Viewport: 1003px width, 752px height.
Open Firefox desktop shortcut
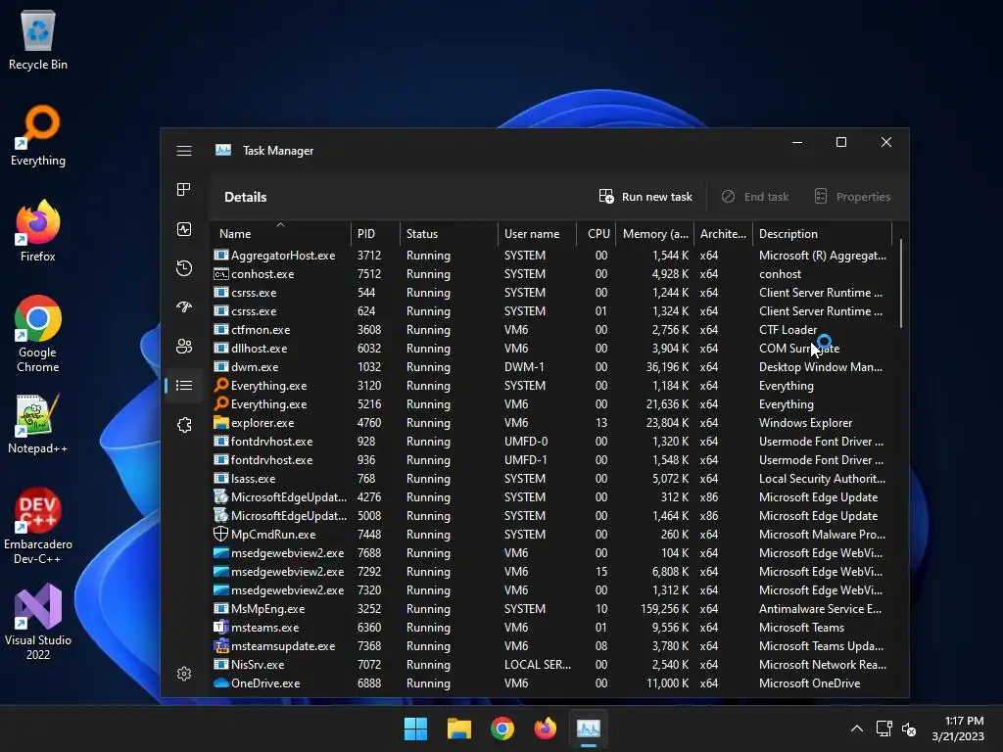[38, 231]
